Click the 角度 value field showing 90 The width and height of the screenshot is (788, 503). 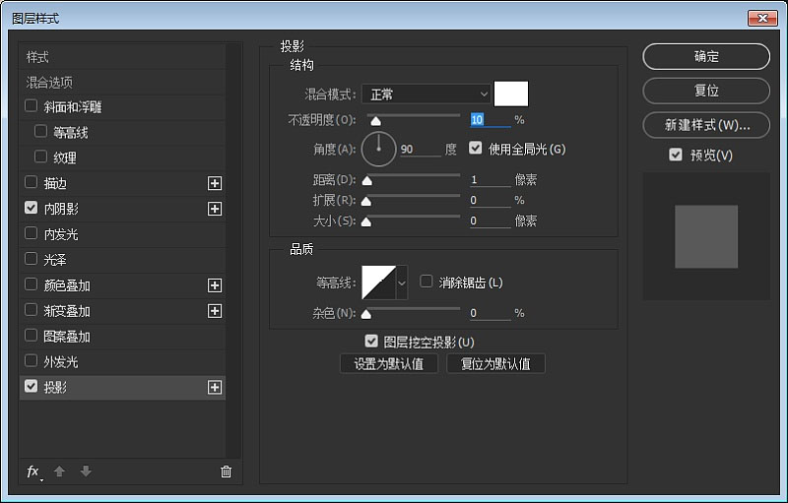click(x=421, y=149)
